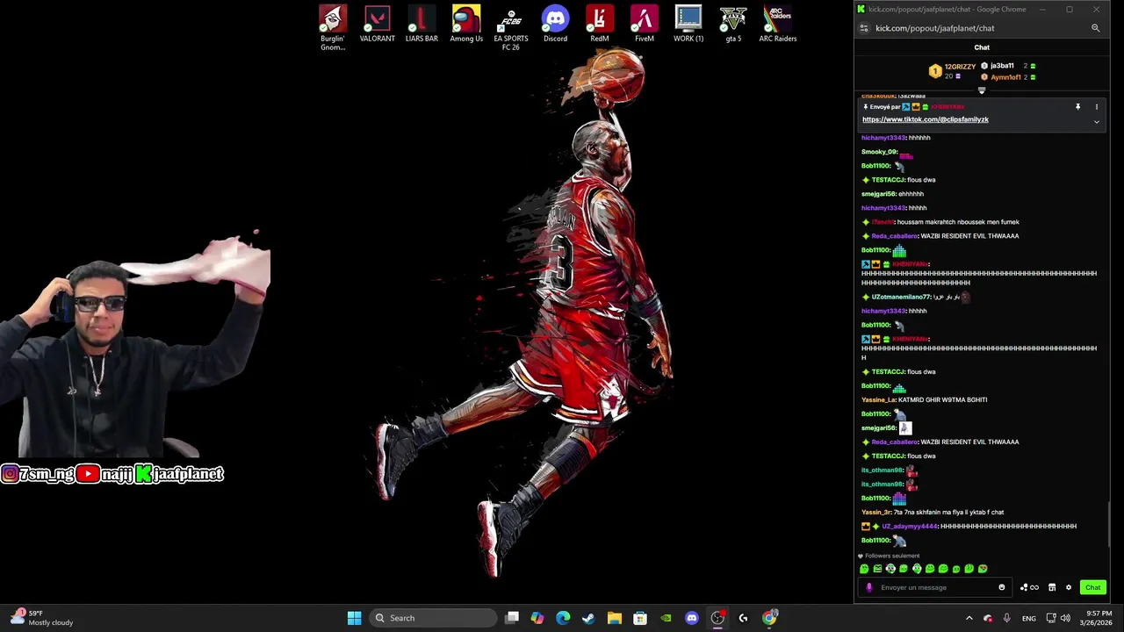The width and height of the screenshot is (1124, 632).
Task: Open the VALORANT desktop icon
Action: point(378,25)
